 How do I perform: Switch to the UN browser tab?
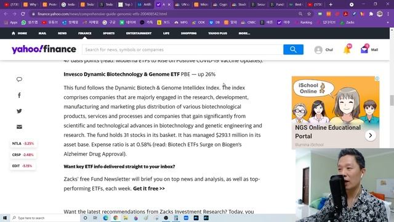183,4
